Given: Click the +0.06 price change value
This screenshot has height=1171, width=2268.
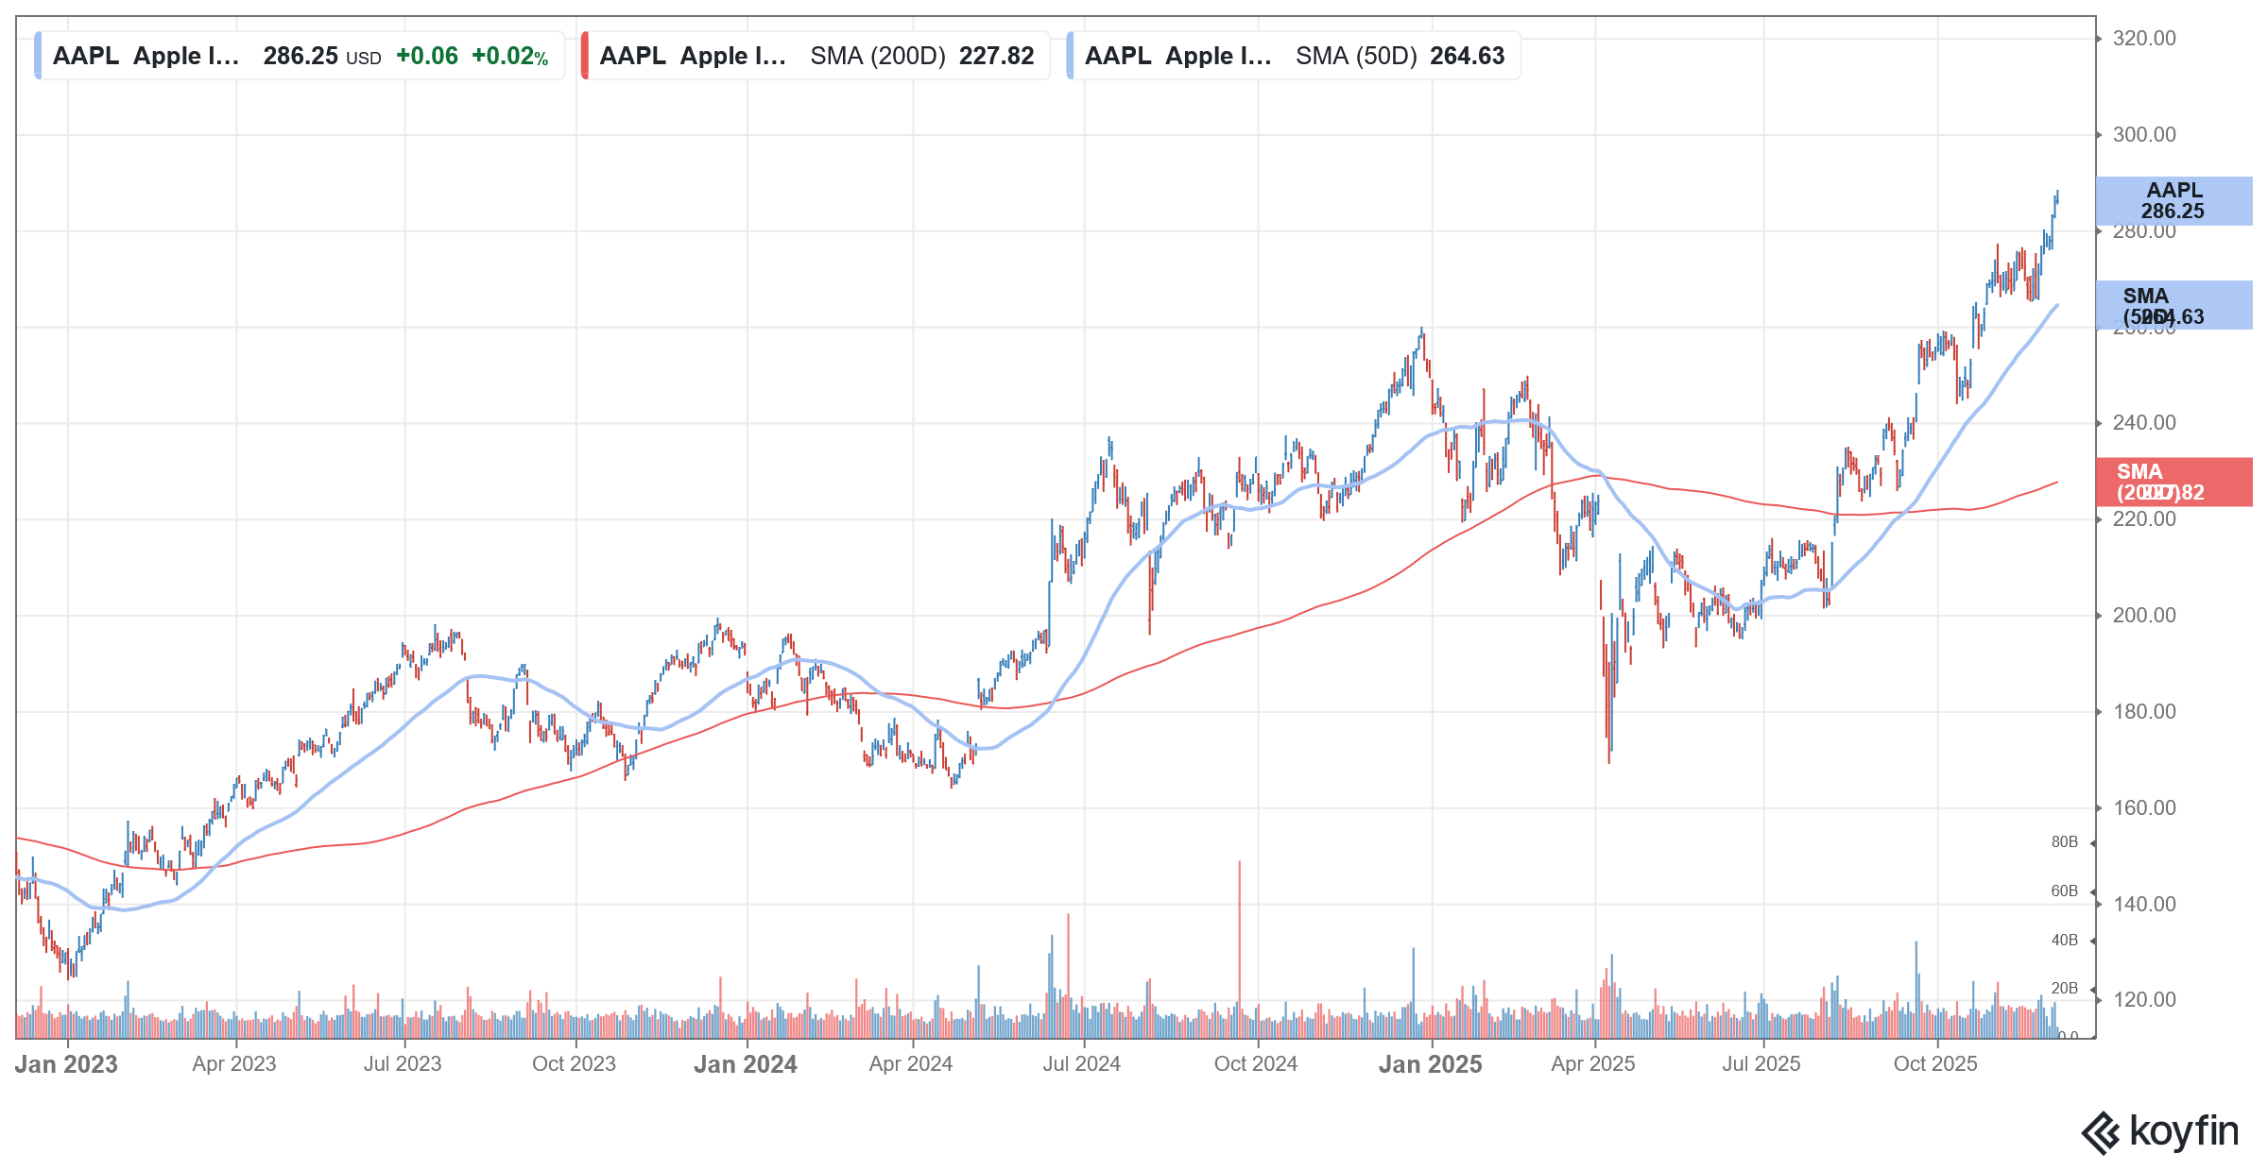Looking at the screenshot, I should click(x=425, y=57).
